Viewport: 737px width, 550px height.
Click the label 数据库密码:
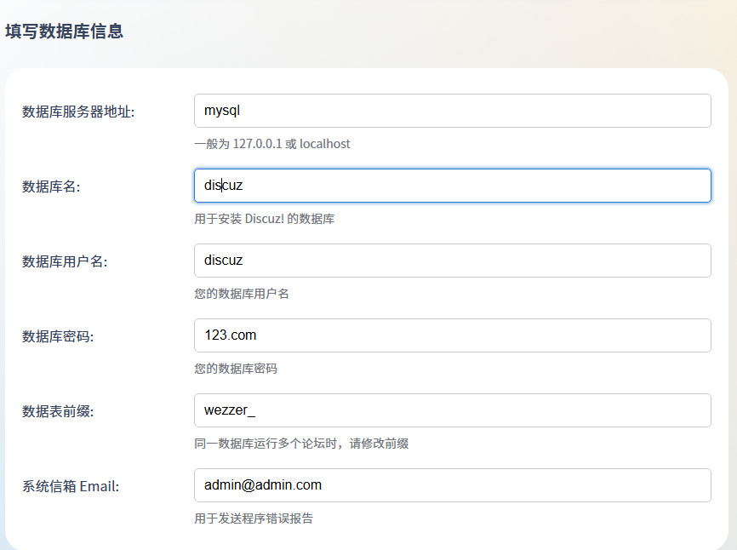pos(58,336)
